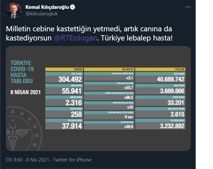Open the Twitter for iPhone source link

click(72, 160)
